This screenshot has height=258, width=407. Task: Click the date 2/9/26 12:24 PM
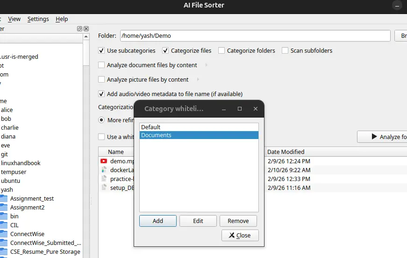289,161
